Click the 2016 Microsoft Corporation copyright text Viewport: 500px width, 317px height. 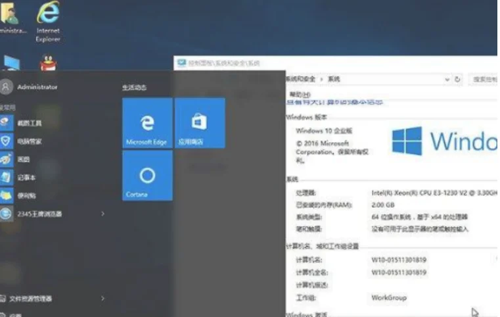(x=332, y=152)
